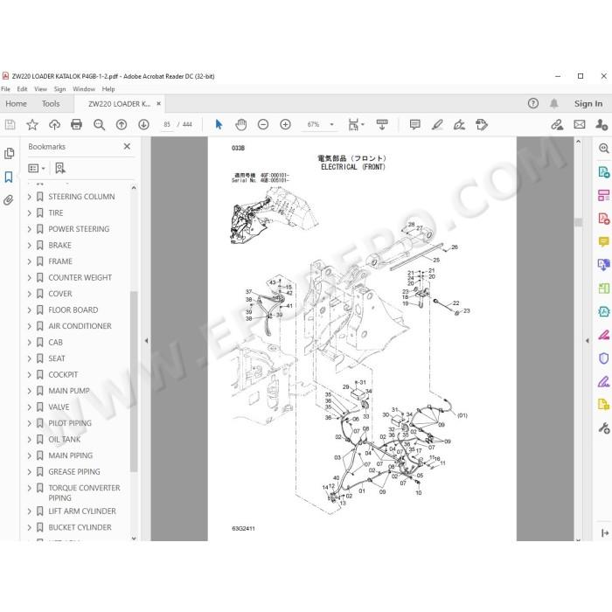
Task: Go to the previous page arrow
Action: coord(122,124)
